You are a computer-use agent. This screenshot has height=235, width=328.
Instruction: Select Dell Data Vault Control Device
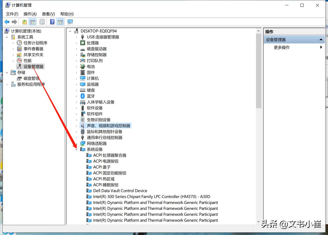tap(120, 191)
